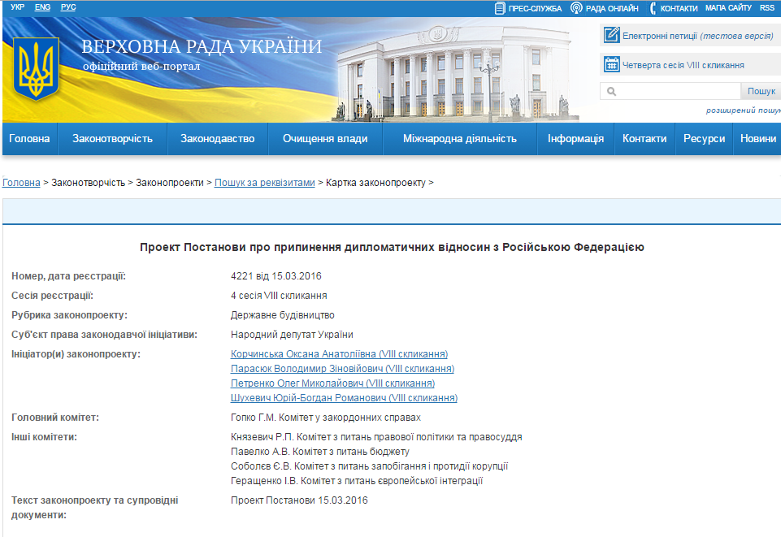Open РАДА ОНЛАЙН link
The image size is (781, 537).
click(x=612, y=8)
